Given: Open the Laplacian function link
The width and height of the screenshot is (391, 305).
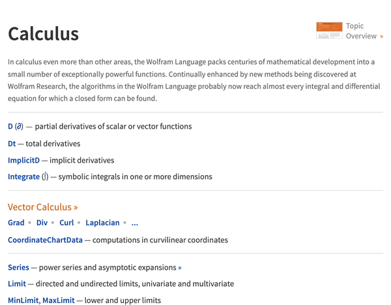Looking at the screenshot, I should (102, 223).
